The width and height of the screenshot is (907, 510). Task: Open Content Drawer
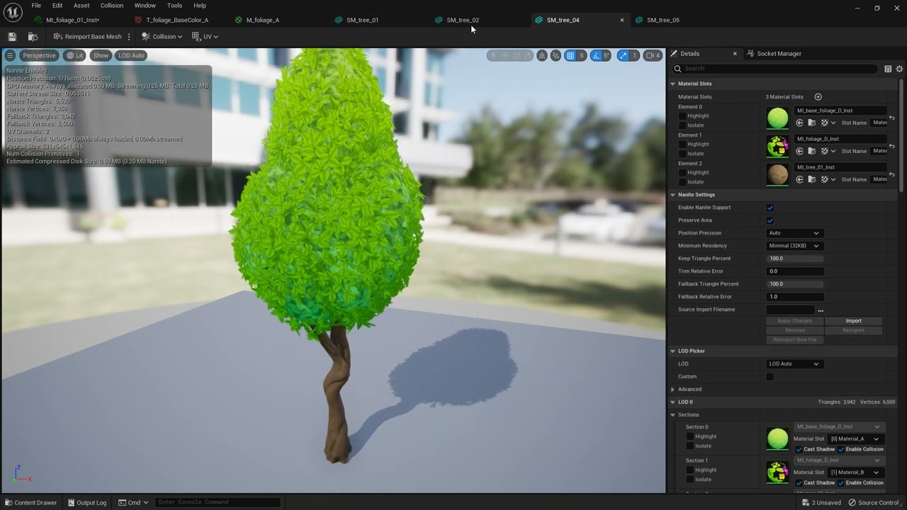pyautogui.click(x=30, y=503)
